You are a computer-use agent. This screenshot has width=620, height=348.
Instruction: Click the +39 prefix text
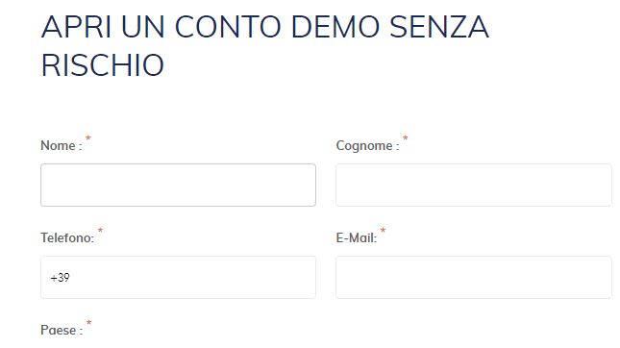pos(61,278)
